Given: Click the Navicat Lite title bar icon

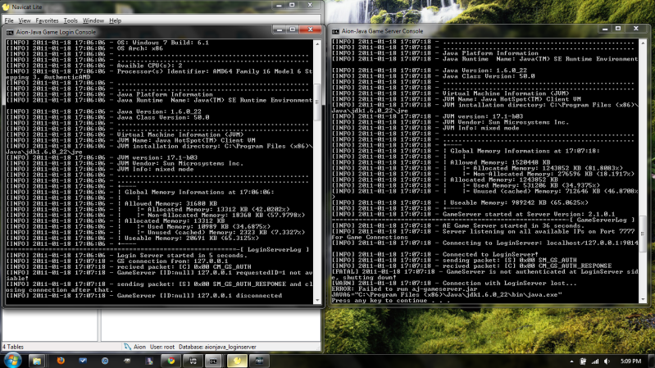Looking at the screenshot, I should point(7,7).
